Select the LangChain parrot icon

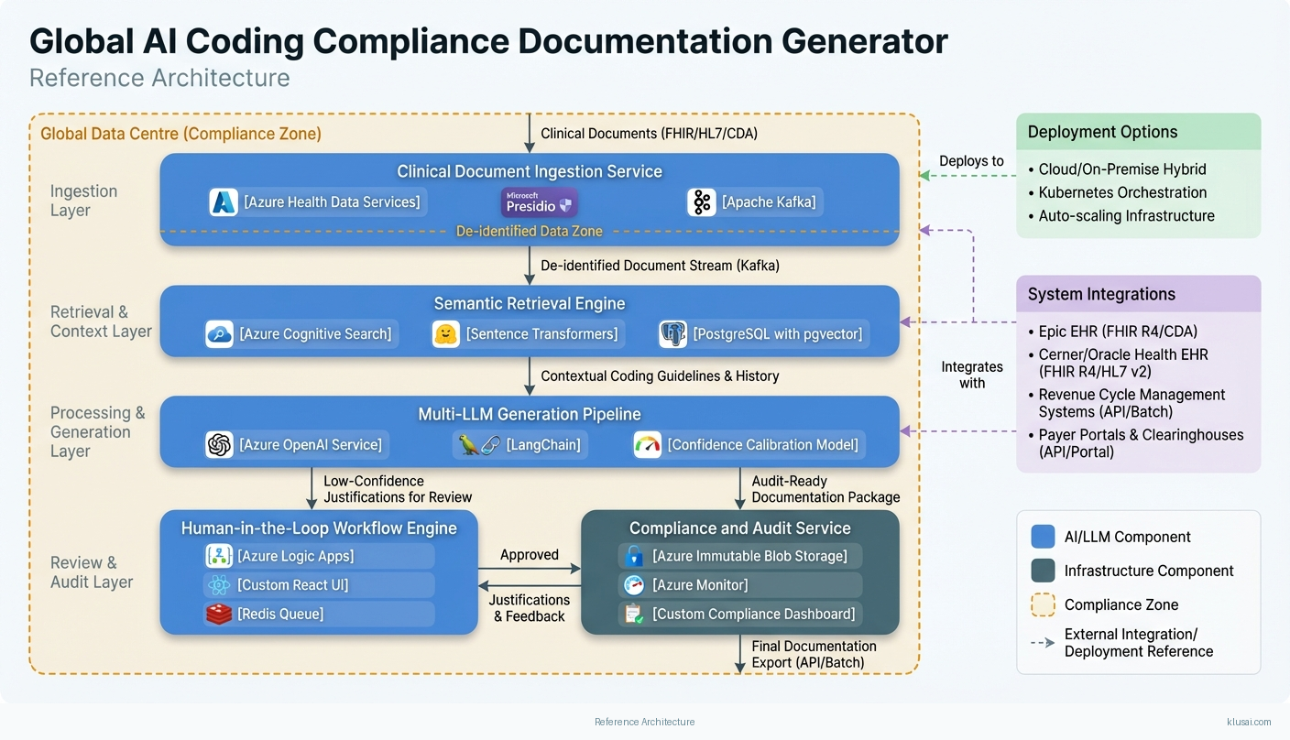478,445
